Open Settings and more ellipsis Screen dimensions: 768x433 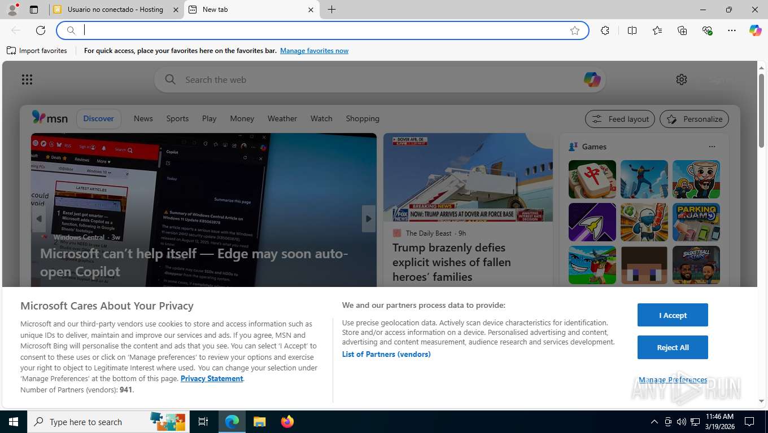[732, 30]
